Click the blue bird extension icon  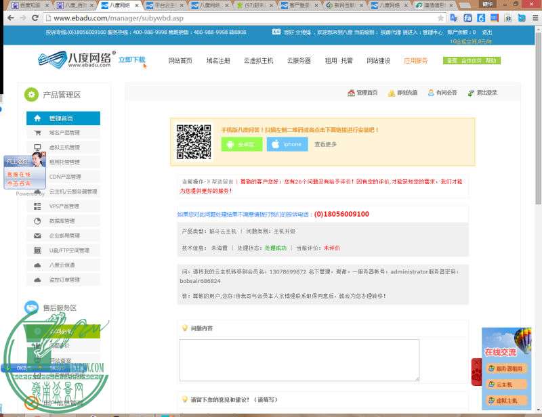[522, 18]
